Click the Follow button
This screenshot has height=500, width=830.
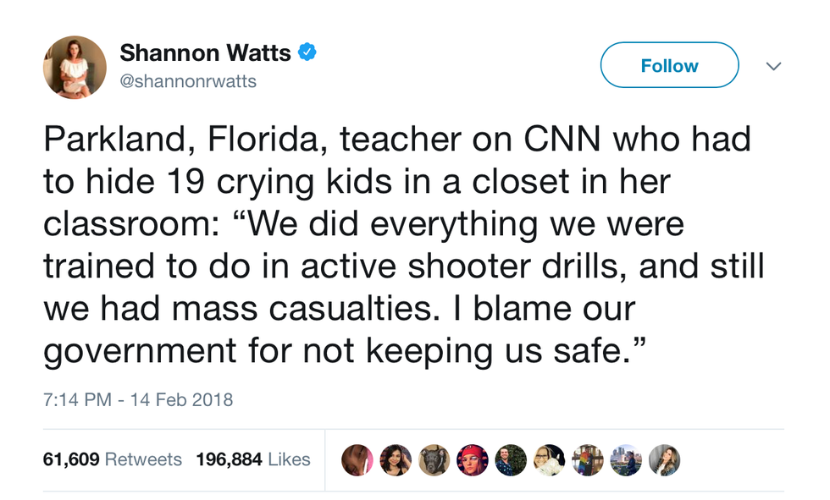point(669,65)
